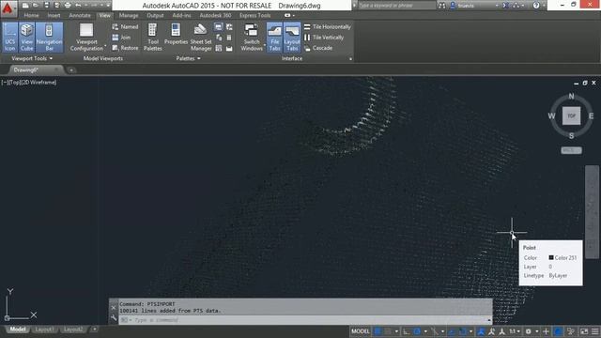This screenshot has width=601, height=338.
Task: Click S on the ViewCube compass
Action: tap(571, 135)
